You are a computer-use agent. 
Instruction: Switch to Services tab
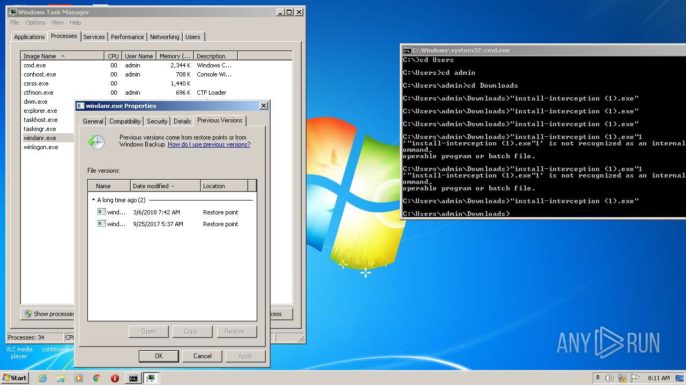[x=94, y=37]
